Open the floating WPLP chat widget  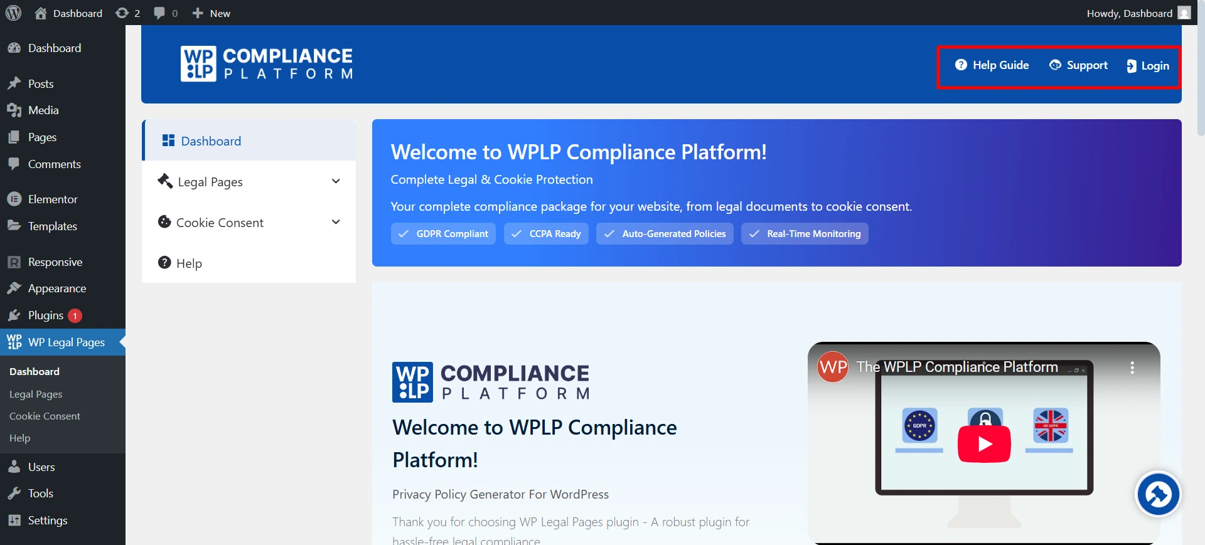click(1158, 494)
